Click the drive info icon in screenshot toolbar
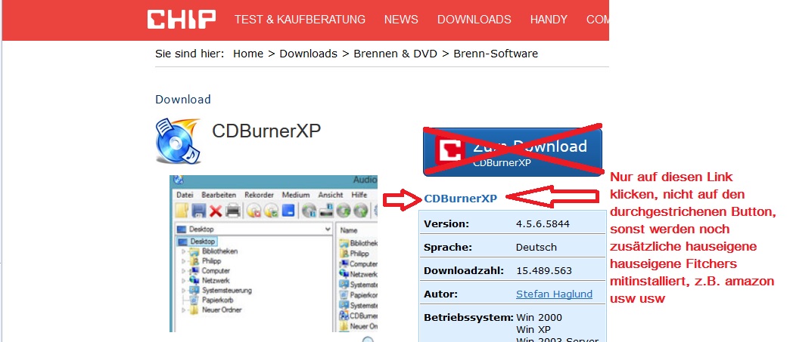Image resolution: width=790 pixels, height=342 pixels. (326, 211)
